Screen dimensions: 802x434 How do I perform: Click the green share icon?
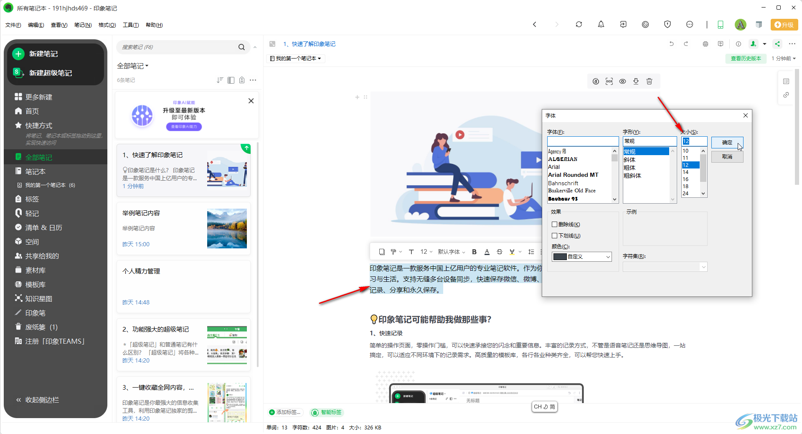click(x=777, y=44)
